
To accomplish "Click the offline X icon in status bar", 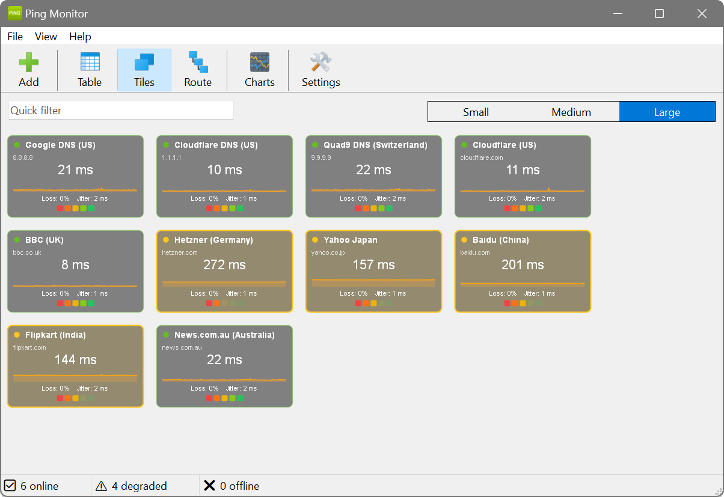I will pos(209,486).
